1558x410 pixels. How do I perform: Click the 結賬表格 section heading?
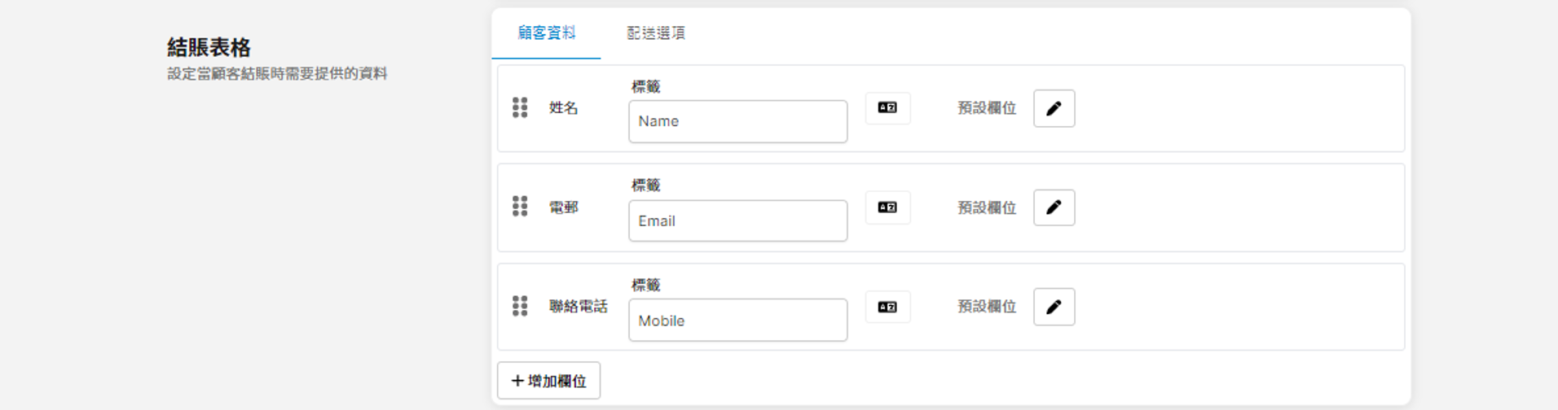pyautogui.click(x=209, y=47)
